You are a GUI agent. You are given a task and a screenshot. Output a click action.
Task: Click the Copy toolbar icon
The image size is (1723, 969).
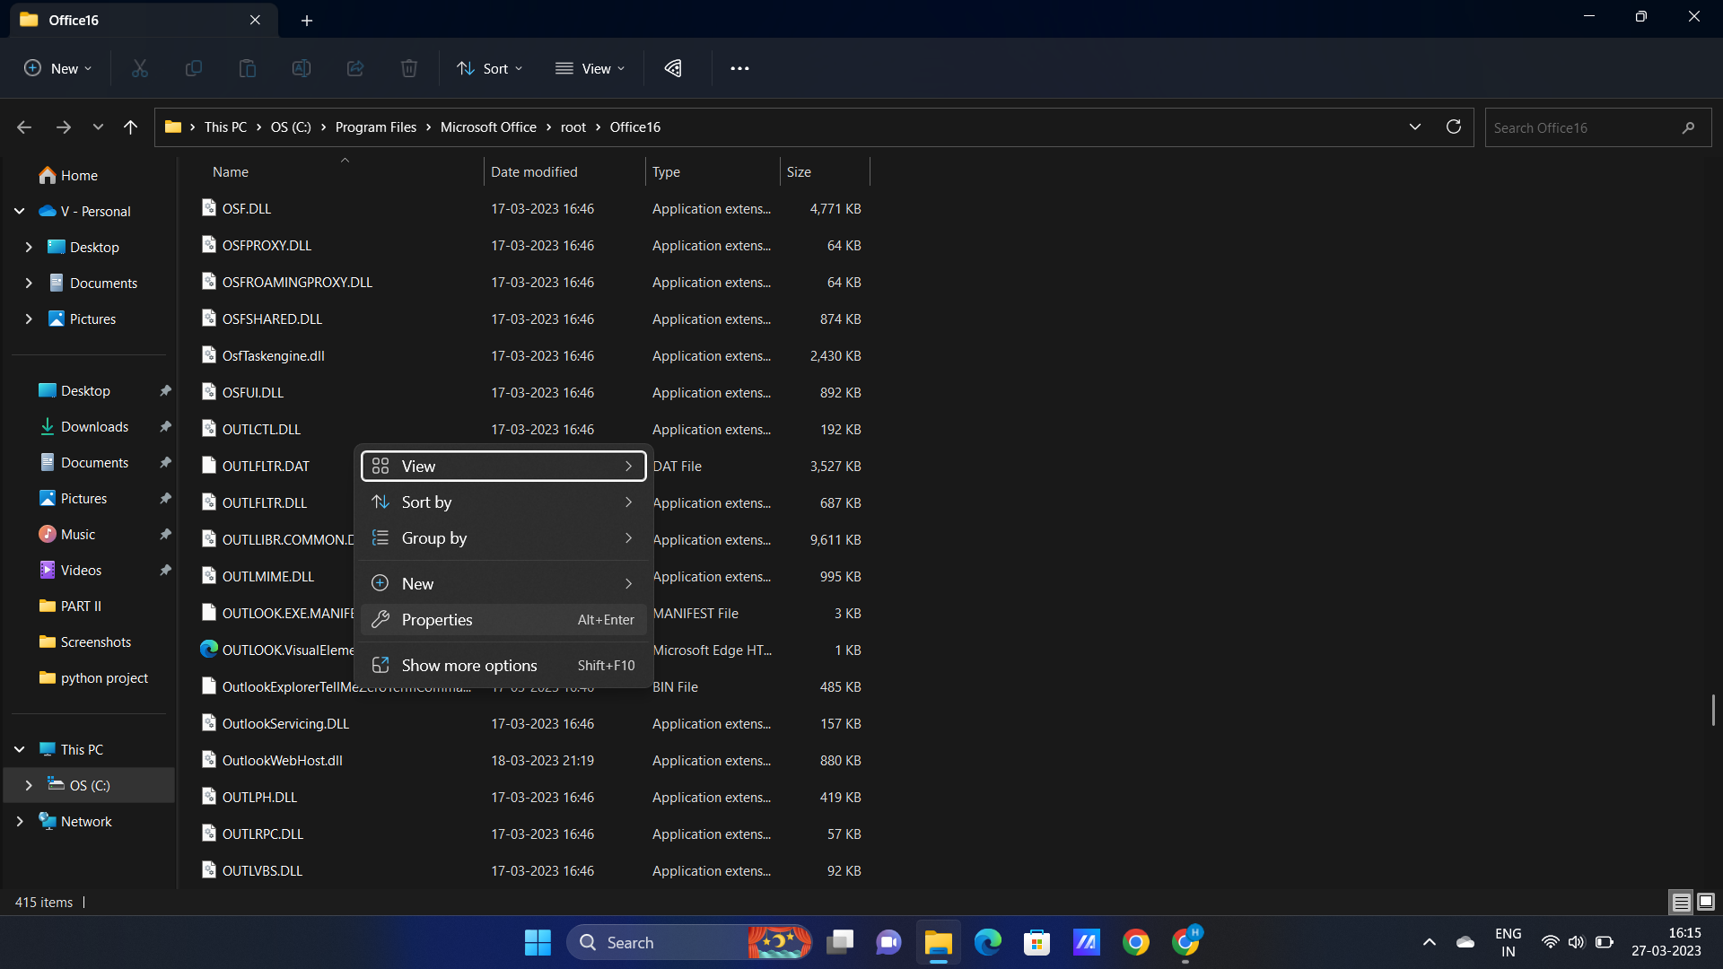point(193,68)
